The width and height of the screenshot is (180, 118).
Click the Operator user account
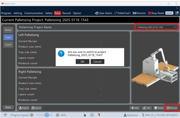[131, 115]
